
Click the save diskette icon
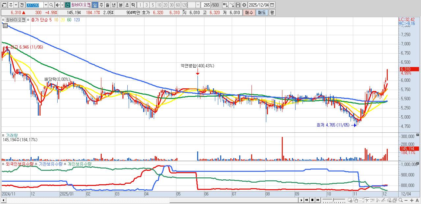coord(238,5)
